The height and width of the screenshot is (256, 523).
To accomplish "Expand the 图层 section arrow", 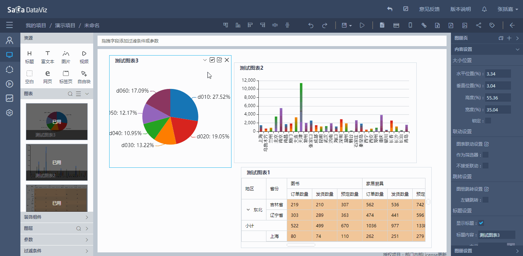I will tap(87, 228).
